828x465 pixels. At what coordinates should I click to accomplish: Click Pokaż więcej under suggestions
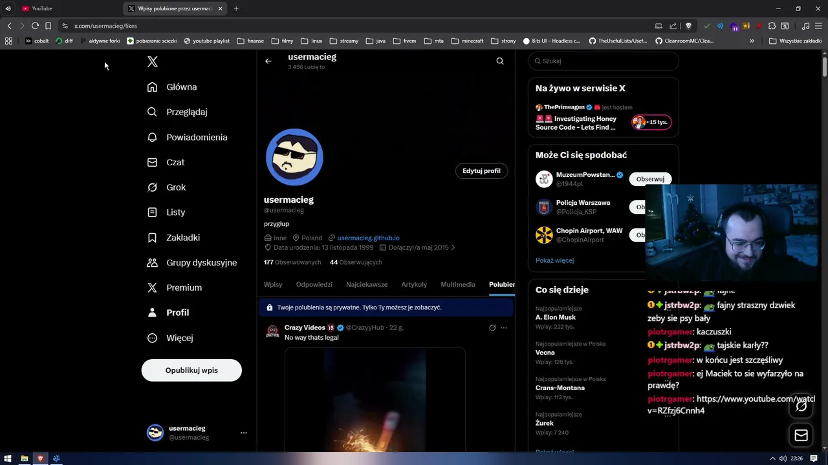(554, 260)
